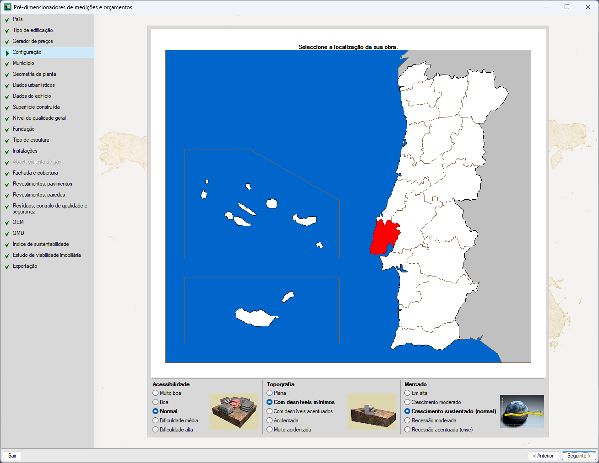
Task: Exit wizard using 'Sair' button
Action: [12, 456]
